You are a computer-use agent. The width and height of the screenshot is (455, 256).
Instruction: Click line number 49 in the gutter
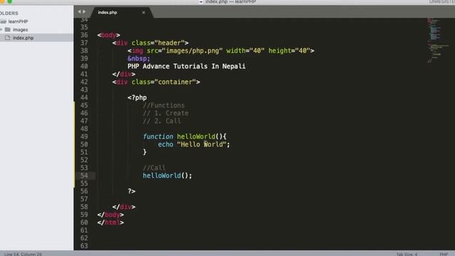click(84, 137)
